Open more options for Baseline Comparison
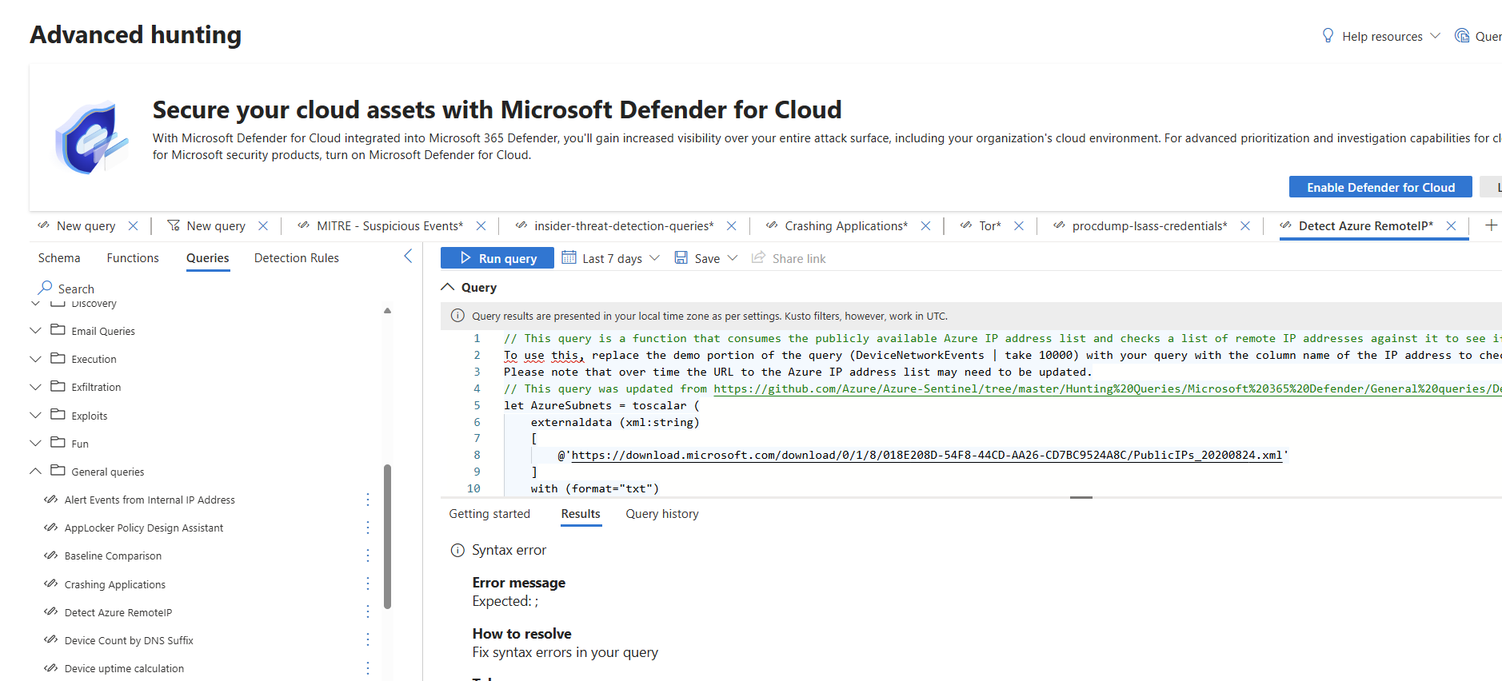 368,556
